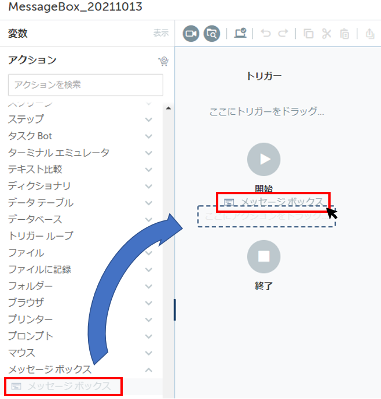Click 表示 next to 変数
This screenshot has height=399, width=381.
[x=161, y=33]
